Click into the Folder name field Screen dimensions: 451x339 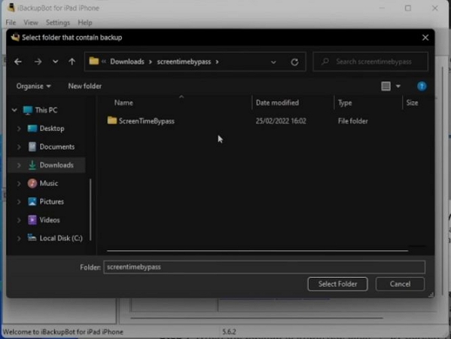[x=264, y=267]
